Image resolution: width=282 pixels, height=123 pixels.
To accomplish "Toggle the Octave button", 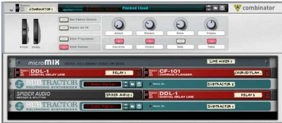I will [150, 41].
